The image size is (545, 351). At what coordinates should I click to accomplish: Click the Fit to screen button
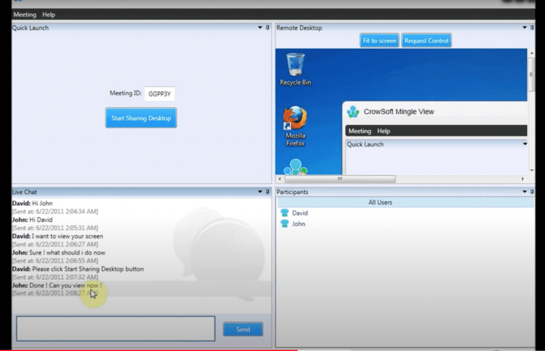379,40
